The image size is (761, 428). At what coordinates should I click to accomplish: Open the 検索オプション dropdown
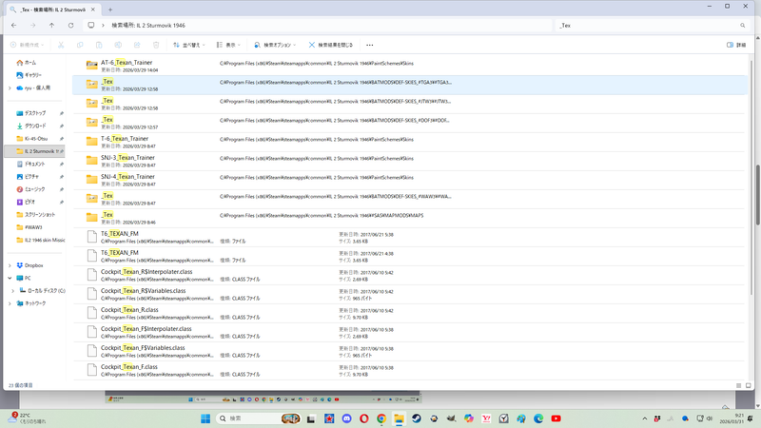pos(275,45)
